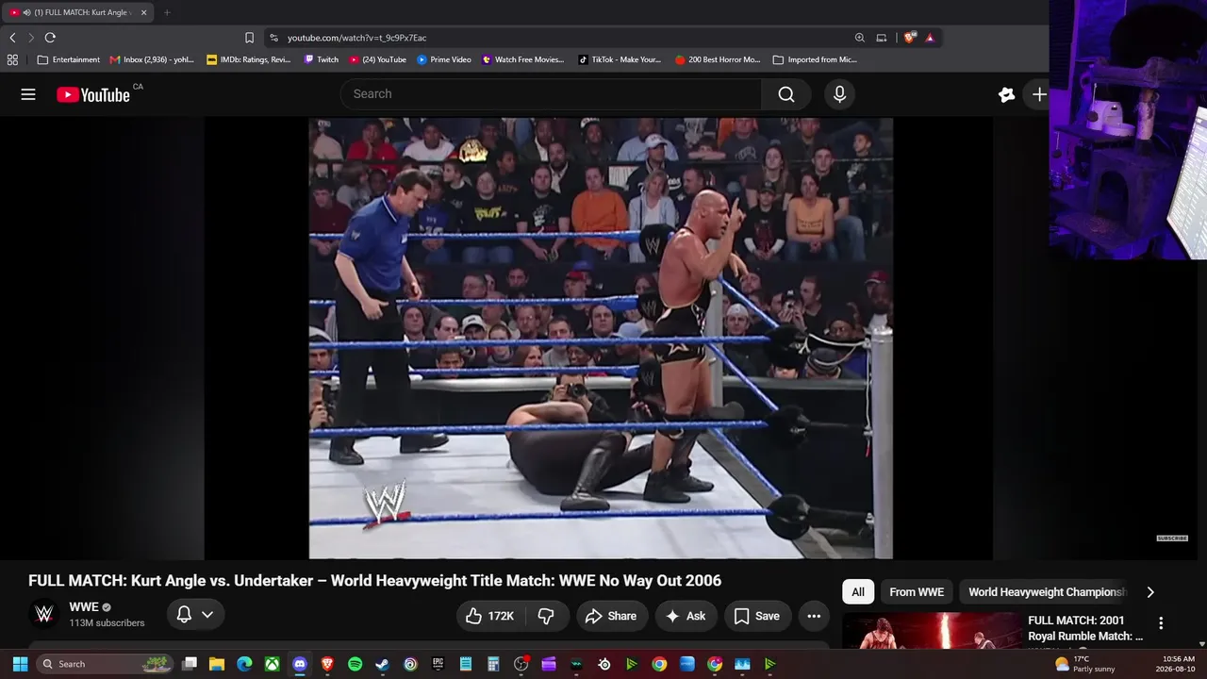Switch to the FULL MATCH browser tab
Viewport: 1207px width, 679px height.
79,12
